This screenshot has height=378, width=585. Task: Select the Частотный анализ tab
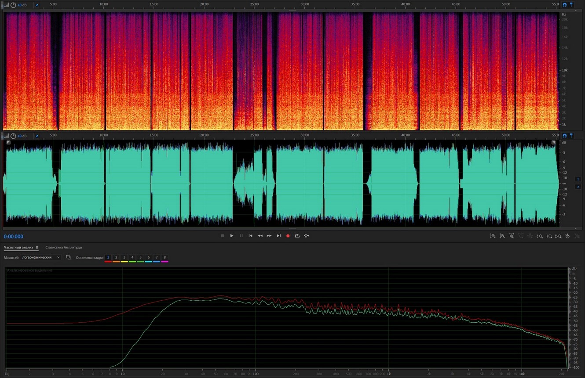point(18,248)
